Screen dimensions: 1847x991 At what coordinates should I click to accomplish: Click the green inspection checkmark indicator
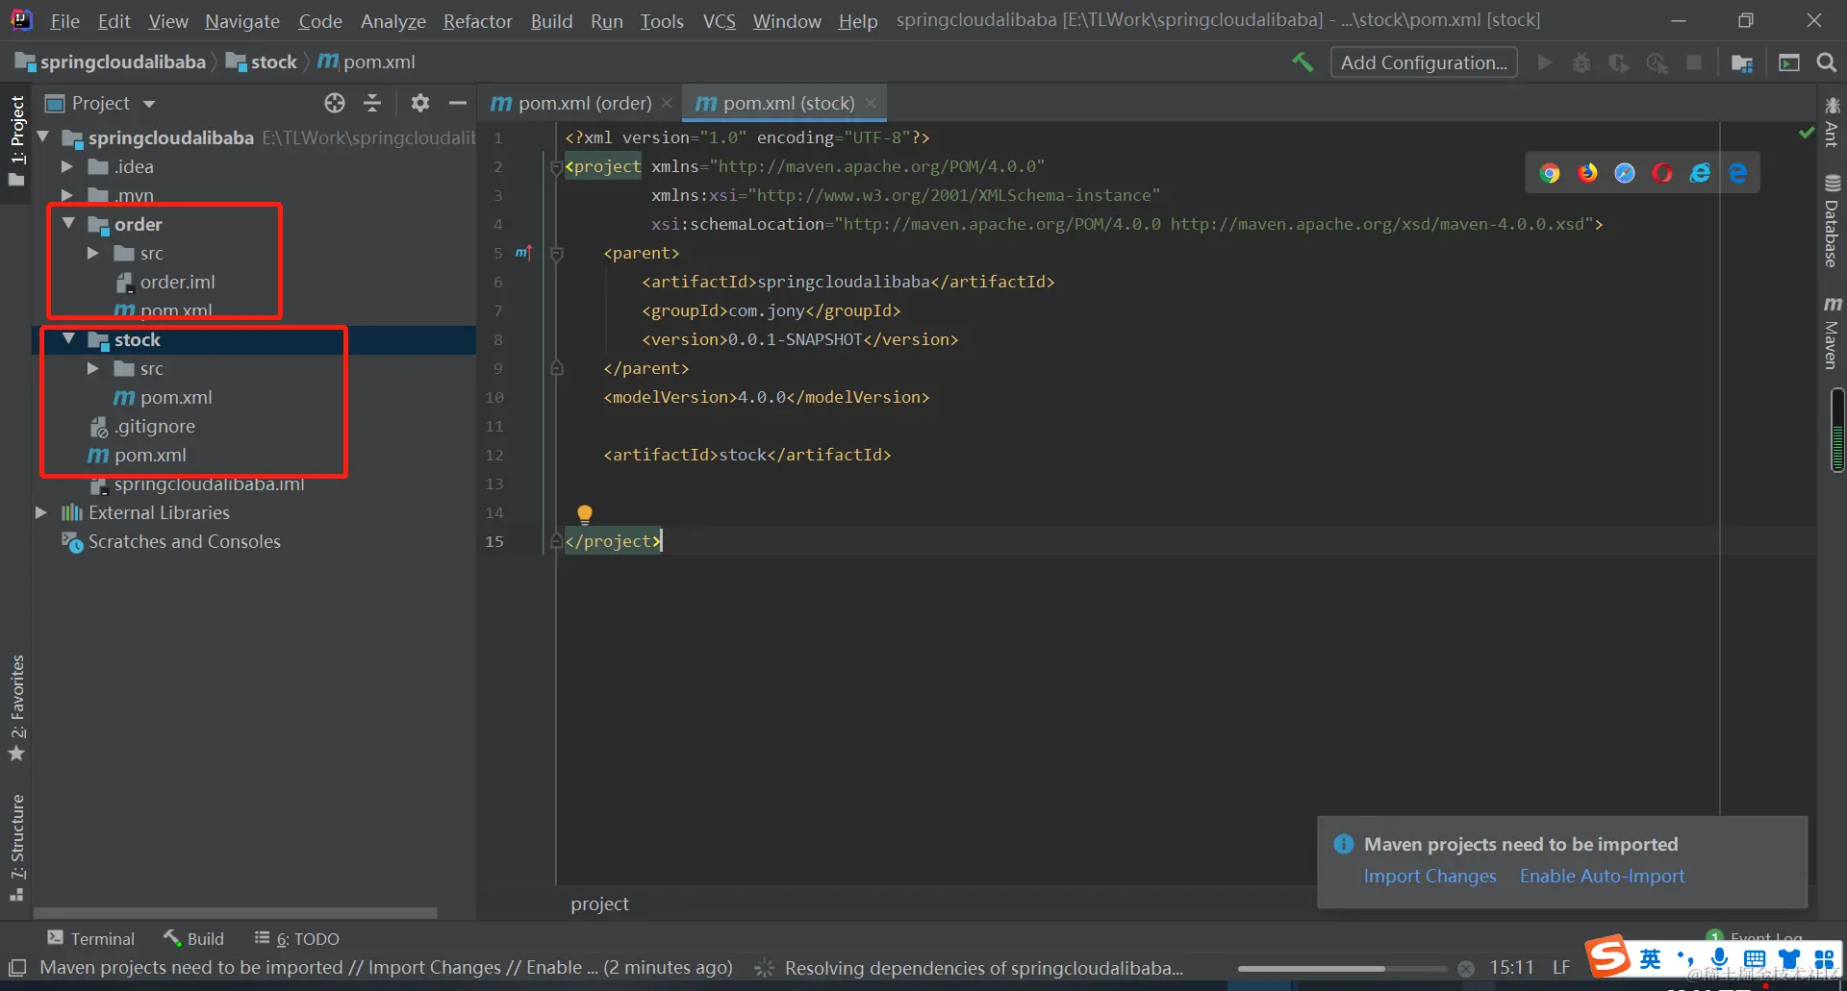(x=1807, y=133)
